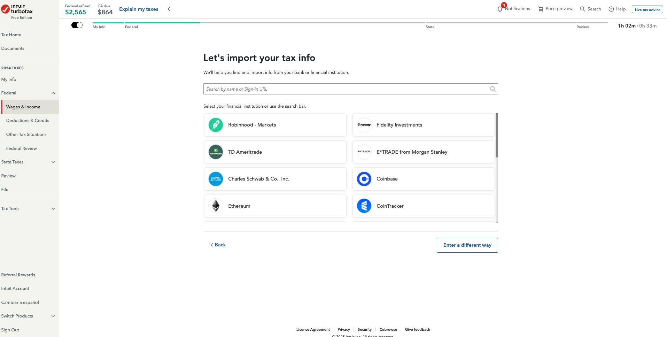Screen dimensions: 667x337
Task: Choose the Ethereum diamond icon
Action: [x=216, y=206]
